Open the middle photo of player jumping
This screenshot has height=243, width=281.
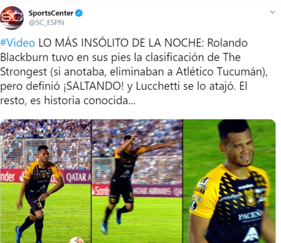(x=137, y=181)
